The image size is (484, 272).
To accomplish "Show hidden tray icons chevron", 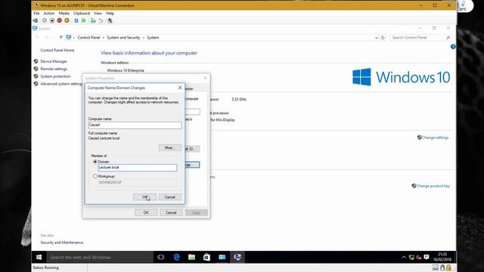I will 404,257.
